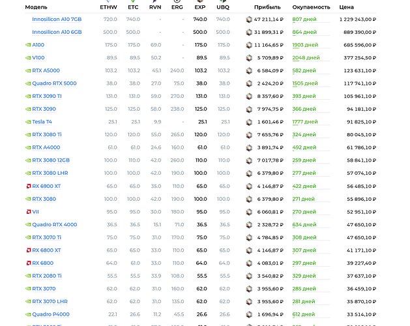Click the 2048 дней payback link
Screen dimensions: 410x326
[306, 58]
